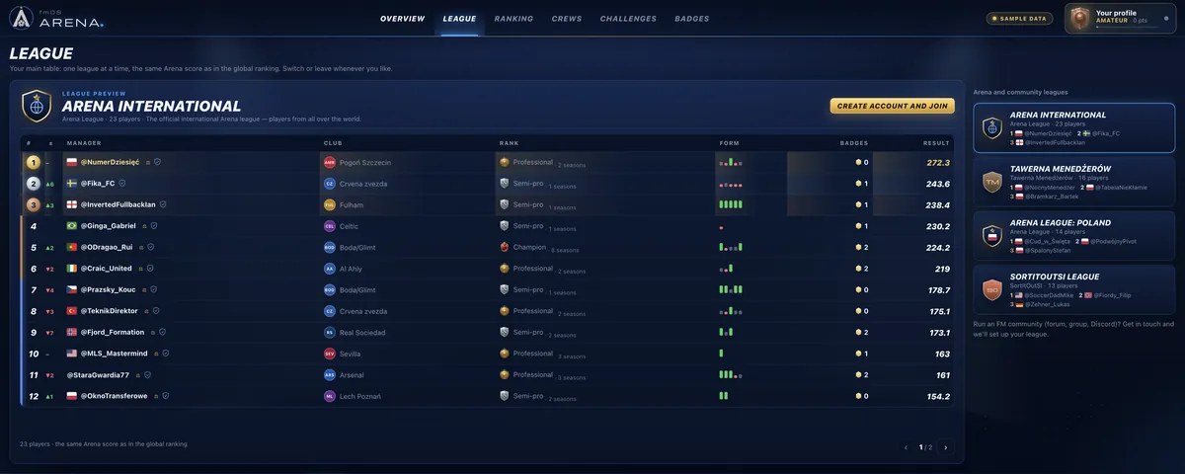Click Celtic club badge

(x=330, y=226)
